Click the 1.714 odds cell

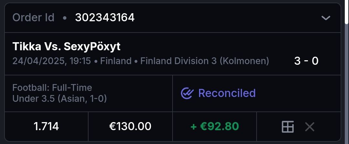[46, 127]
